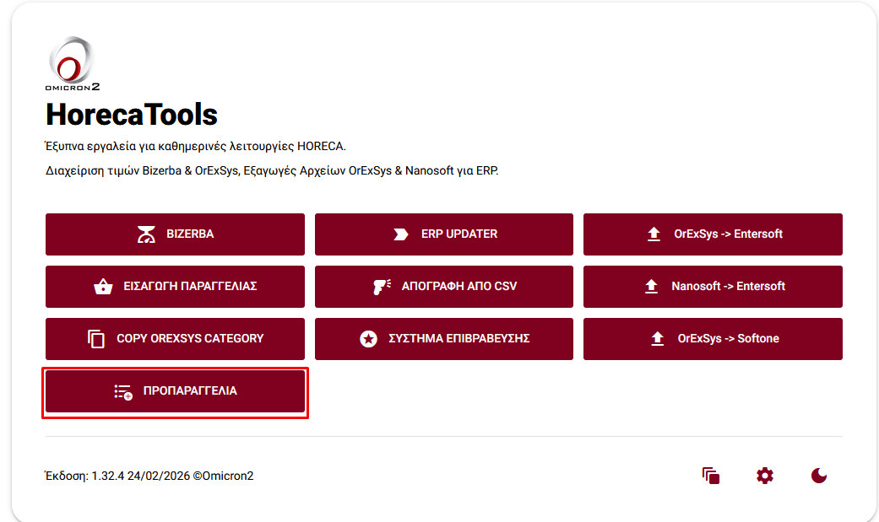Click the barcode scanner icon for Απογραφή
The height and width of the screenshot is (522, 879).
point(381,287)
